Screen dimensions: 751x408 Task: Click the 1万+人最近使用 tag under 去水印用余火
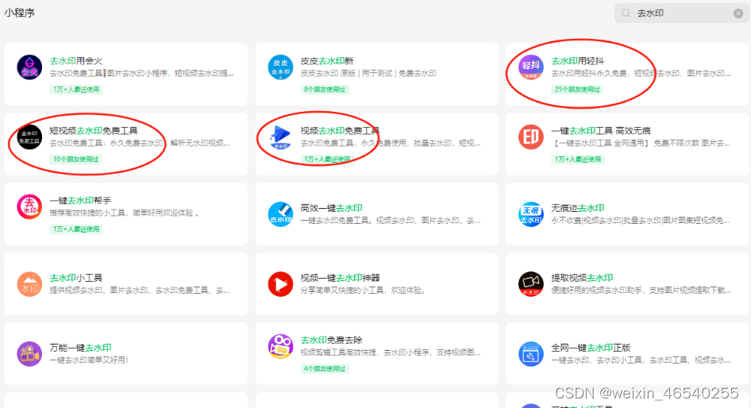click(76, 90)
